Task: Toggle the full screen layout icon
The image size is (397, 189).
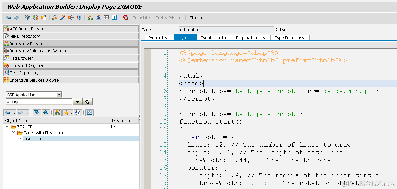Action: (x=106, y=17)
